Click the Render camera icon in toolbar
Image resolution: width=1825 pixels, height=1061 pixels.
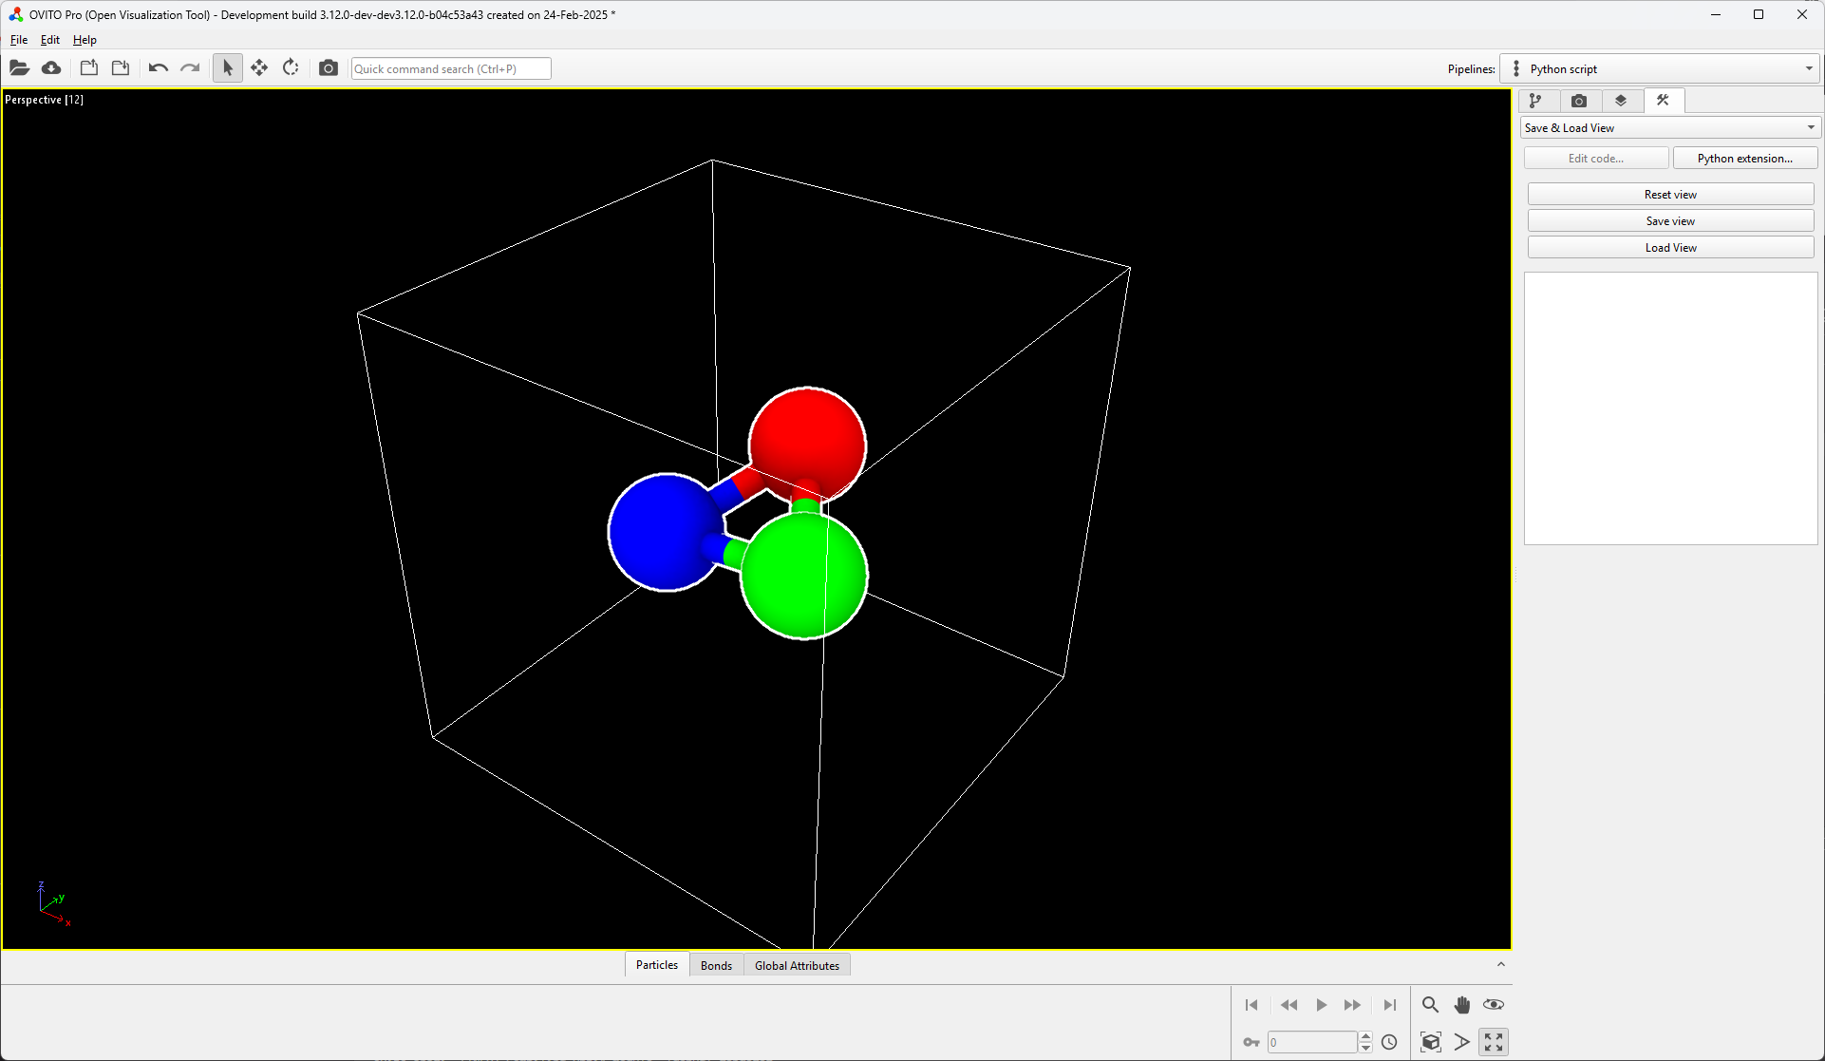(x=329, y=68)
